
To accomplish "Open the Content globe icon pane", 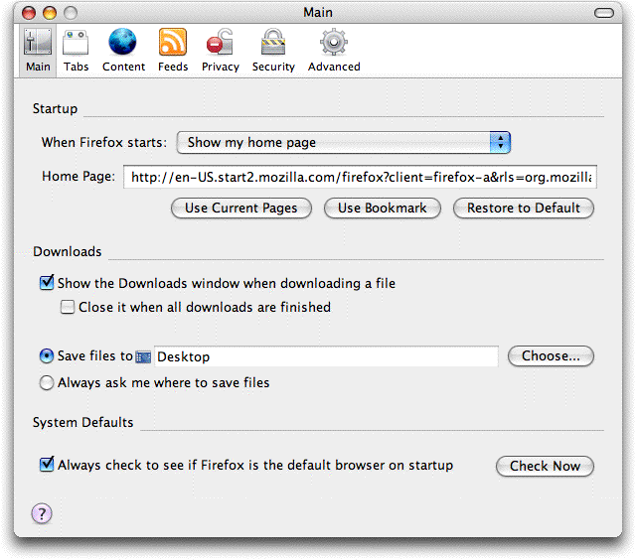I will 122,42.
